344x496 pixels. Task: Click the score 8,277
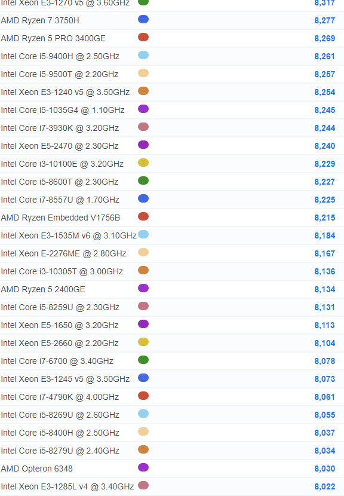click(325, 20)
